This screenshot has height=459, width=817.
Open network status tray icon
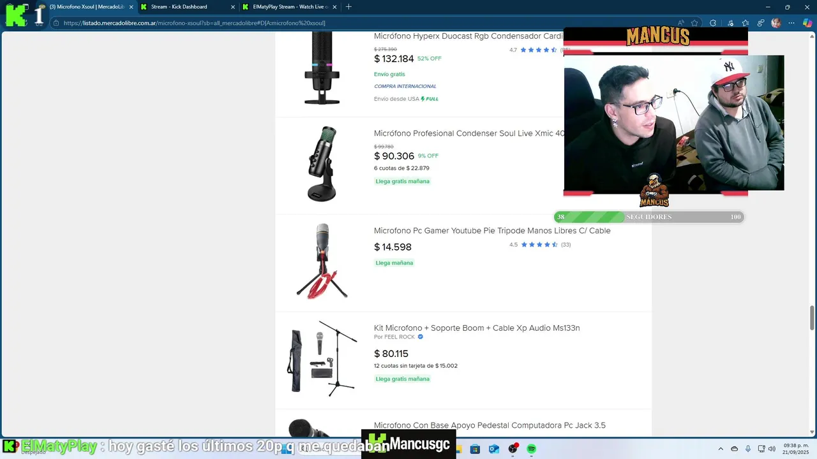point(761,449)
